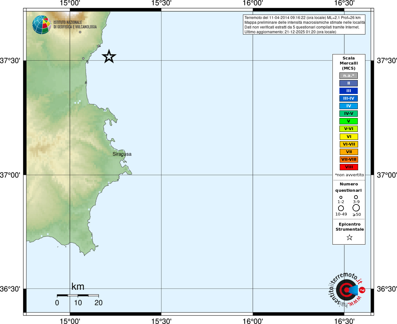Select the red VIII intensity swatch
397x324 pixels.
tap(349, 167)
